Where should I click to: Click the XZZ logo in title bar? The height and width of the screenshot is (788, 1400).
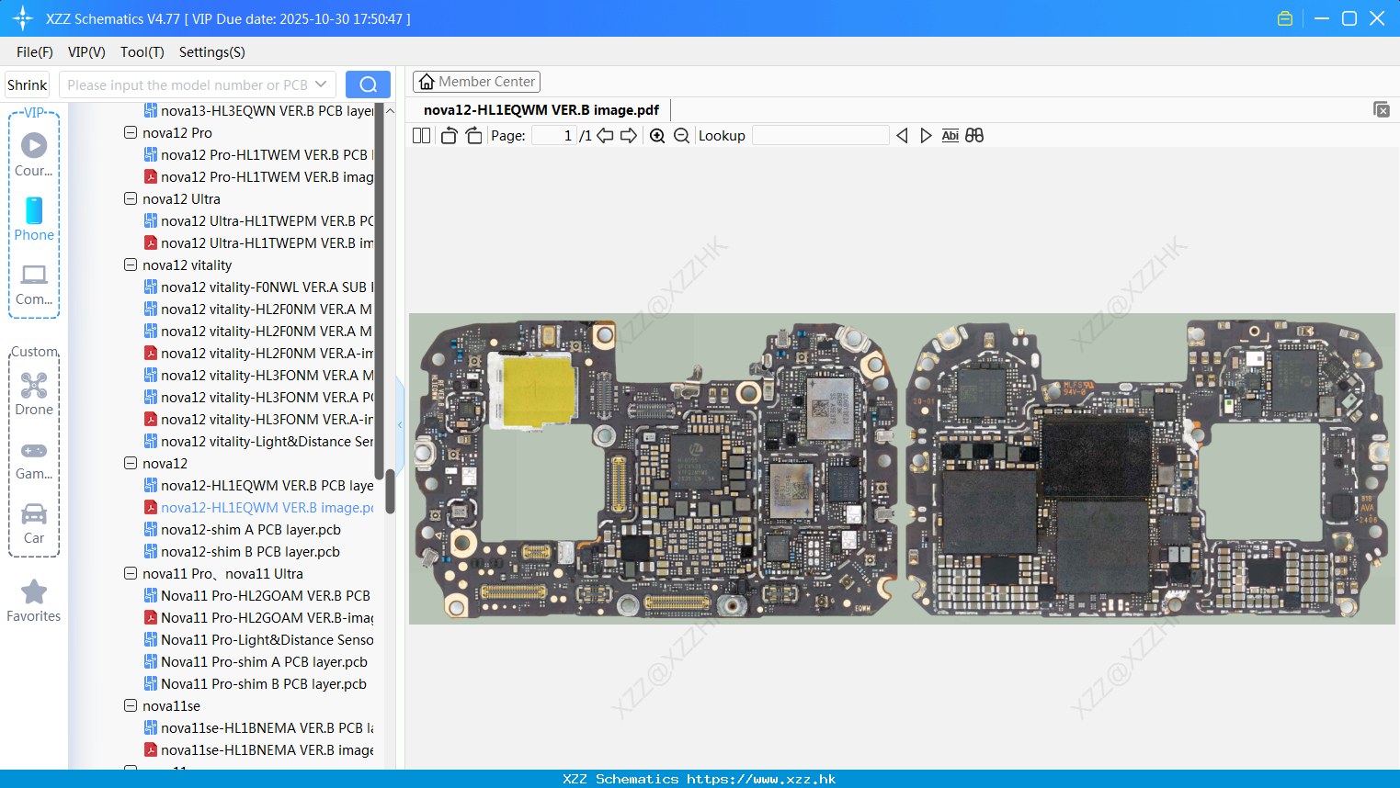tap(22, 18)
